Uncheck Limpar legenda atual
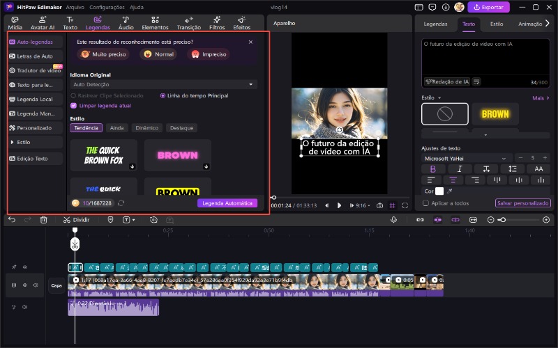This screenshot has width=558, height=348. pyautogui.click(x=73, y=106)
